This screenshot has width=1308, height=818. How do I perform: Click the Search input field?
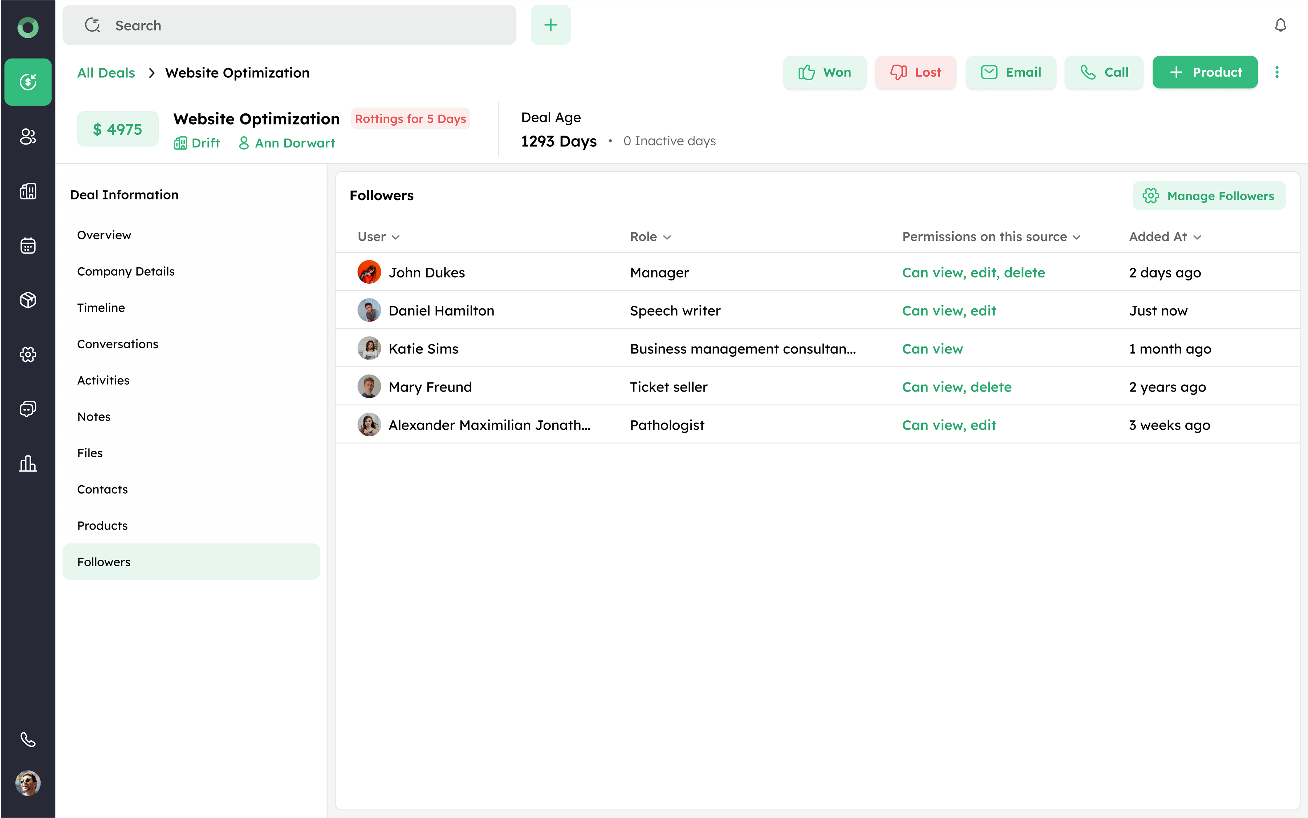[289, 25]
